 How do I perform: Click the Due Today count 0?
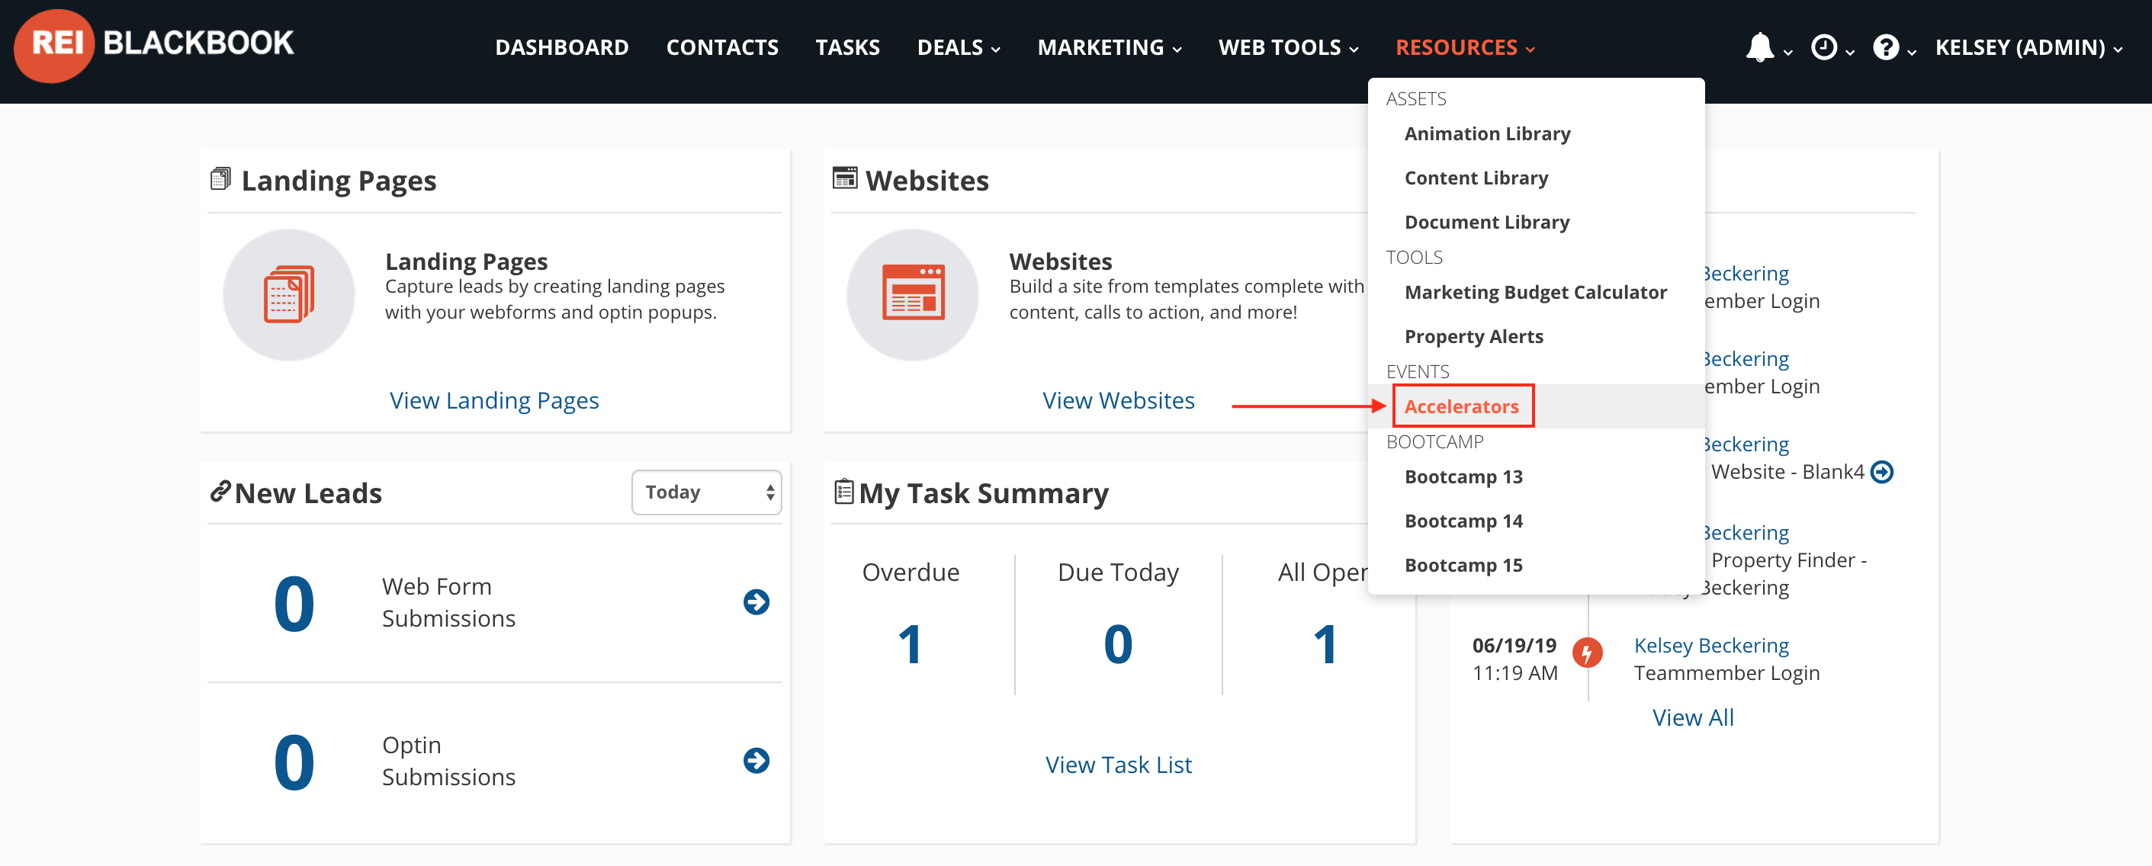point(1118,644)
